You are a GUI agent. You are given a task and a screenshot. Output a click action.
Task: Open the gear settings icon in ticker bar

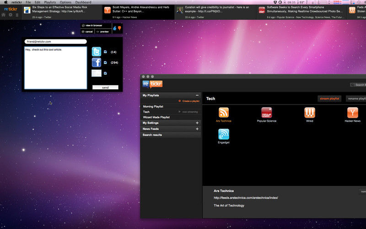[x=11, y=15]
